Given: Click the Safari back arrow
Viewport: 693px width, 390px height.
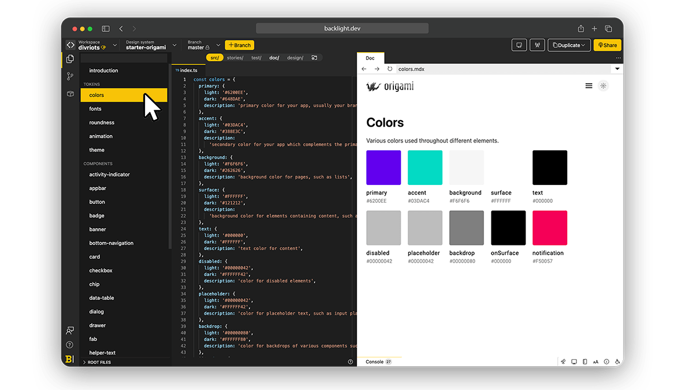Looking at the screenshot, I should 121,28.
